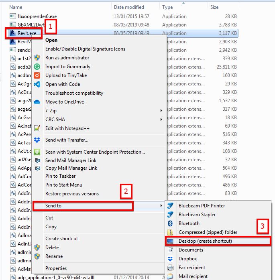Sort by the Type column header

pyautogui.click(x=167, y=7)
